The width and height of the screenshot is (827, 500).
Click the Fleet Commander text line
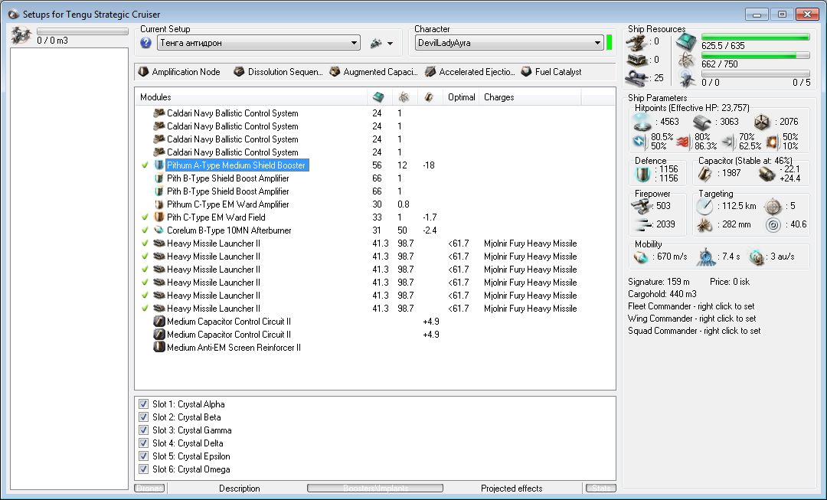pos(691,306)
